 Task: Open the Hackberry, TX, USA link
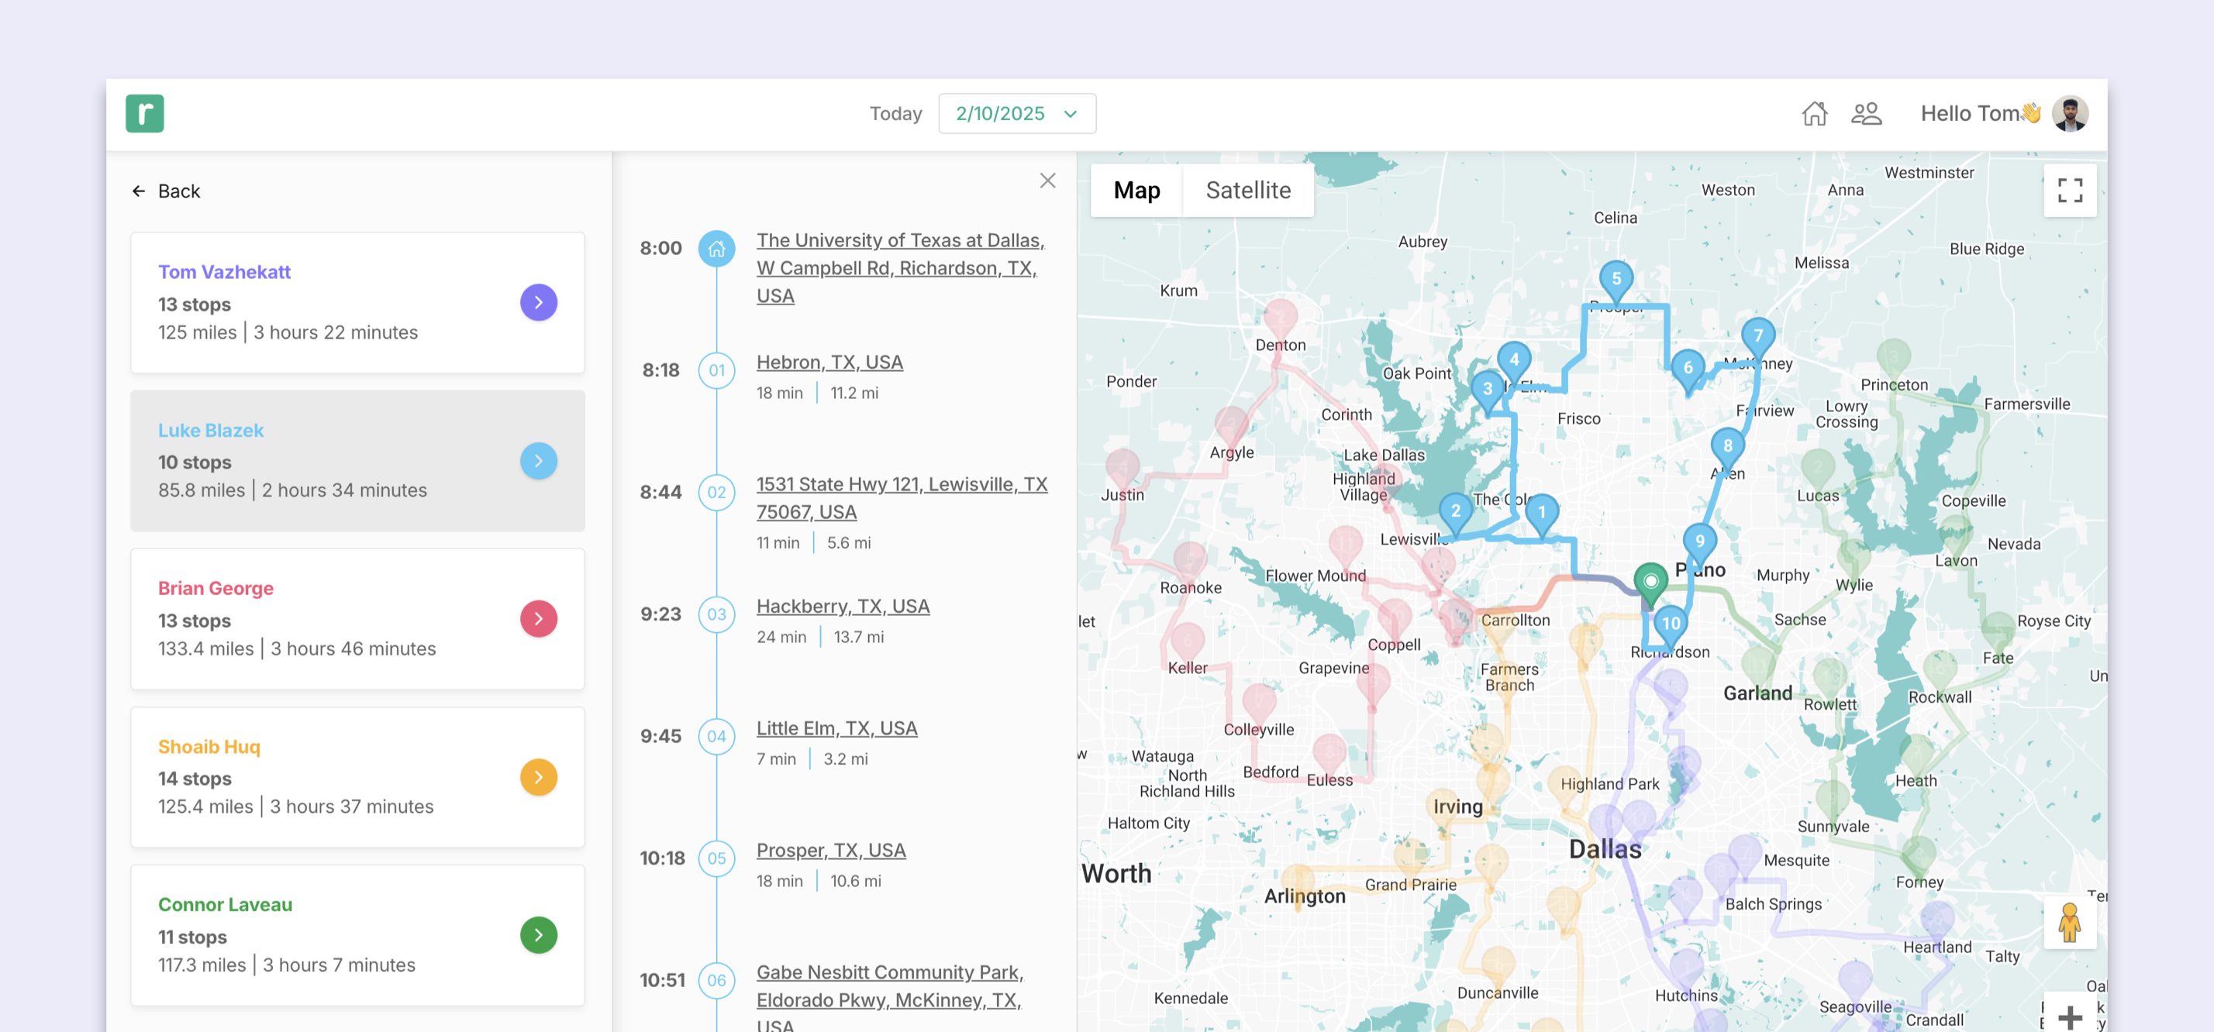point(843,607)
